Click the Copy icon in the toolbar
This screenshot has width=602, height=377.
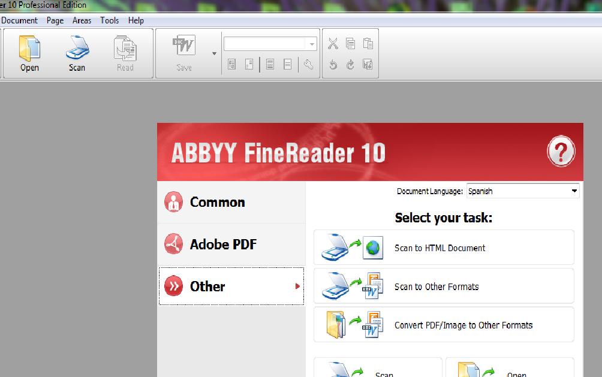point(350,44)
